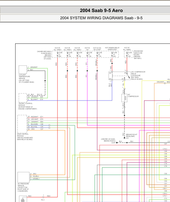170x202 pixels.
Task: Click the "H2-2" connector label
Action: [43, 200]
